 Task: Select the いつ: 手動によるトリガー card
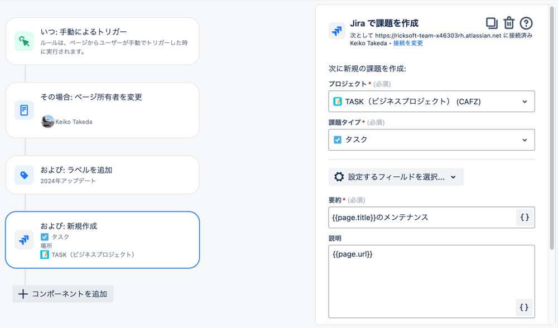[x=103, y=41]
